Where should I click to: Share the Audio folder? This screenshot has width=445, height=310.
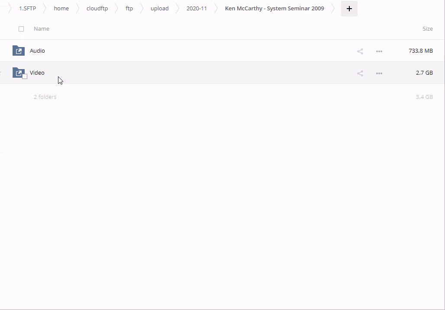360,51
